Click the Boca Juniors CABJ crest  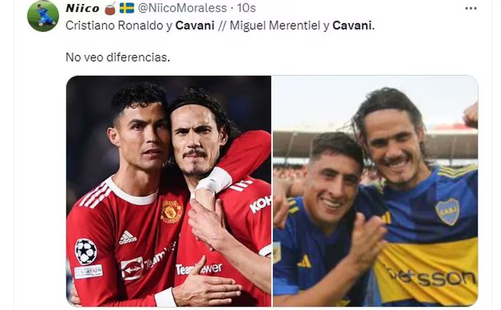point(447,212)
